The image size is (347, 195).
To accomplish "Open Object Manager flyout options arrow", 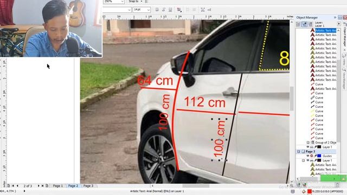I will point(339,24).
